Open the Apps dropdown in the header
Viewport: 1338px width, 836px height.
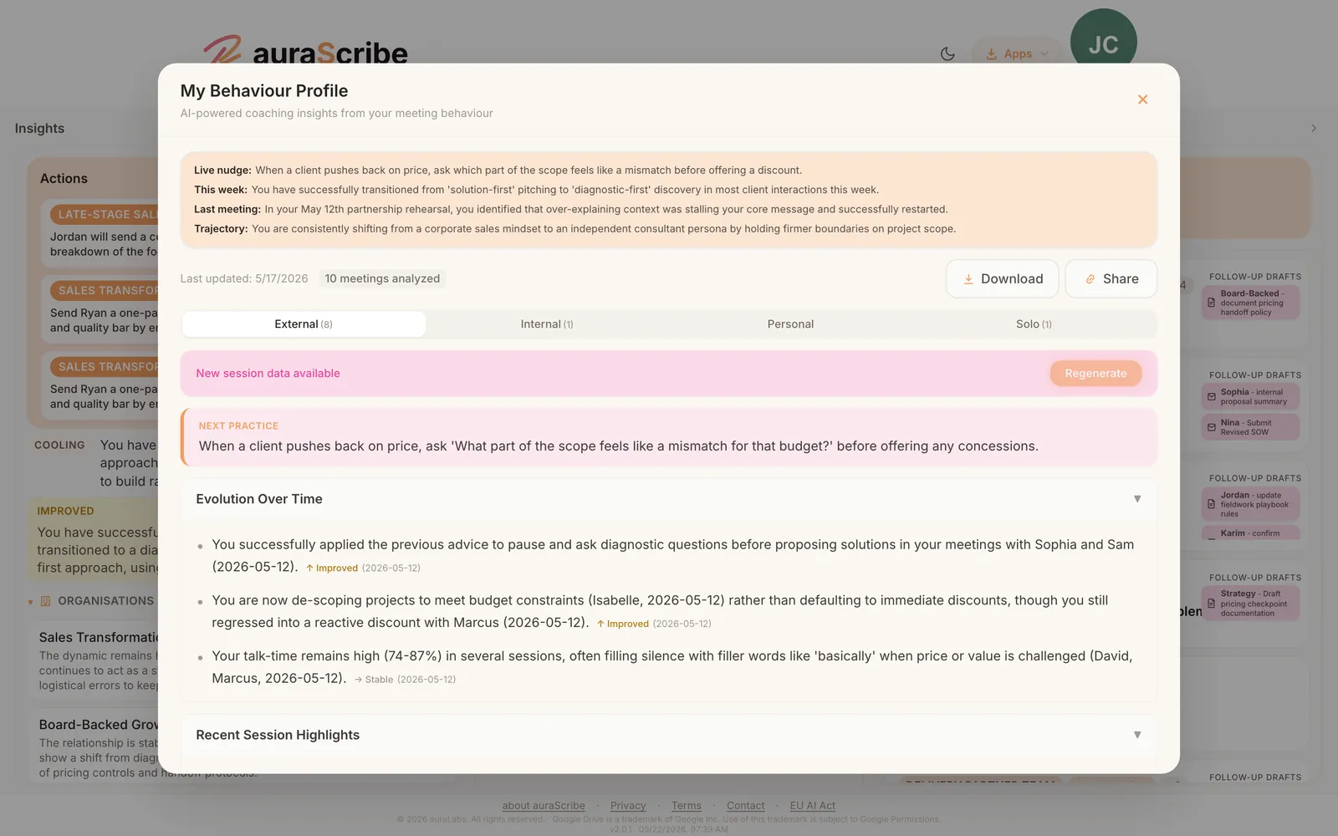pos(1016,54)
